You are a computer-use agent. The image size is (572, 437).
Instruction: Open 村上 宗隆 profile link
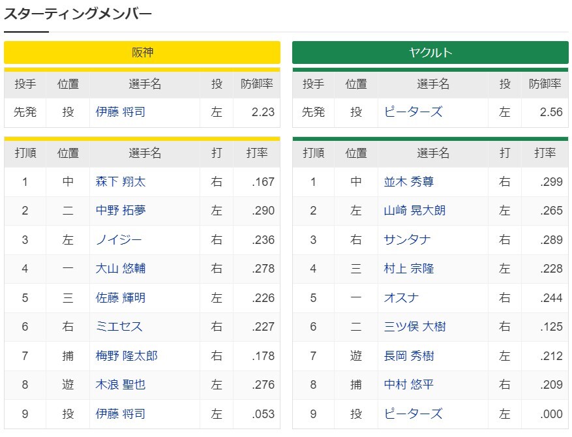pyautogui.click(x=409, y=269)
